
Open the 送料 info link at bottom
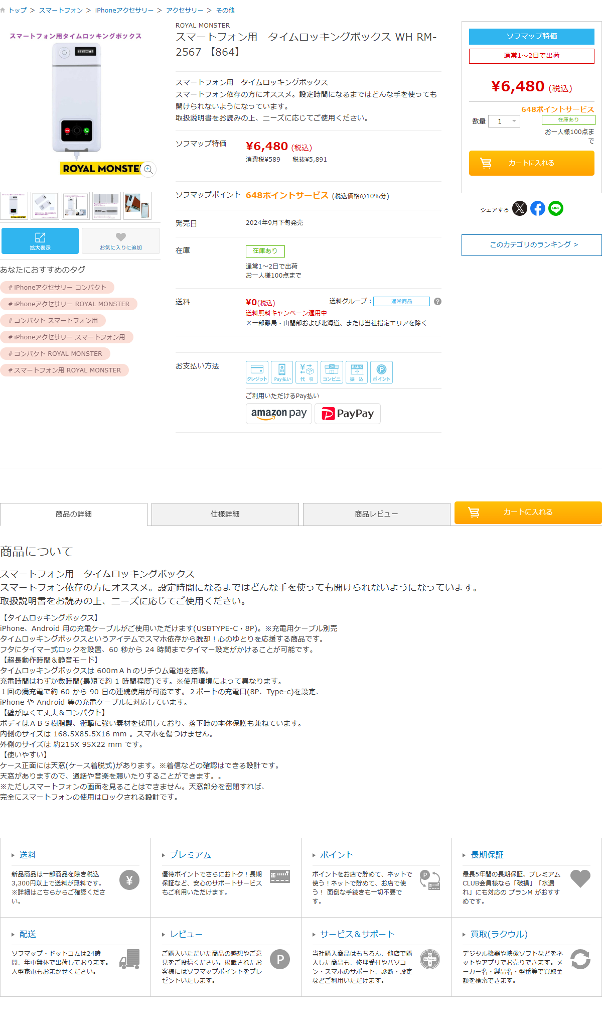[28, 855]
